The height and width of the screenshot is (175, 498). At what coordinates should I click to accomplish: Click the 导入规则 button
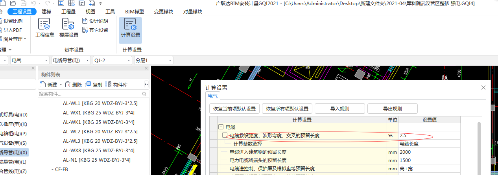pos(340,109)
